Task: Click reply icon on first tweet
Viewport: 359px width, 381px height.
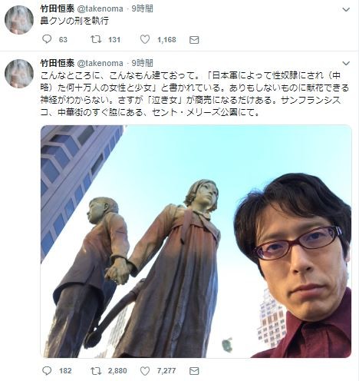Action: pos(47,39)
